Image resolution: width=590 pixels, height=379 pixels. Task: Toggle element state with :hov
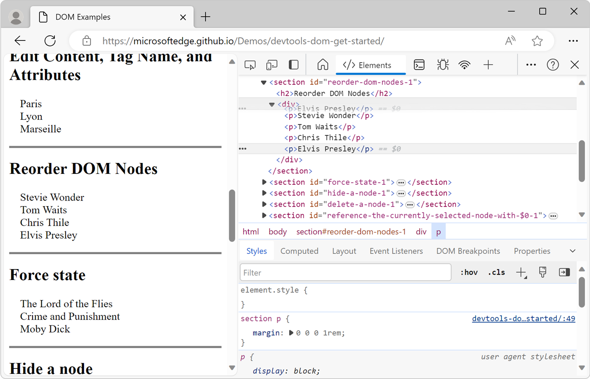[469, 272]
